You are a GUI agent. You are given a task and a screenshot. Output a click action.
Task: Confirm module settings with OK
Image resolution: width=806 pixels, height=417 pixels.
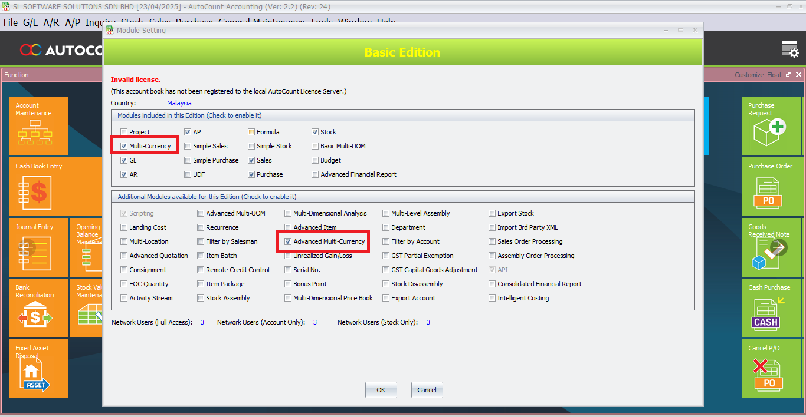(x=381, y=390)
